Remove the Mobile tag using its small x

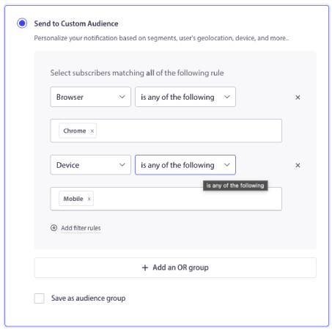89,199
